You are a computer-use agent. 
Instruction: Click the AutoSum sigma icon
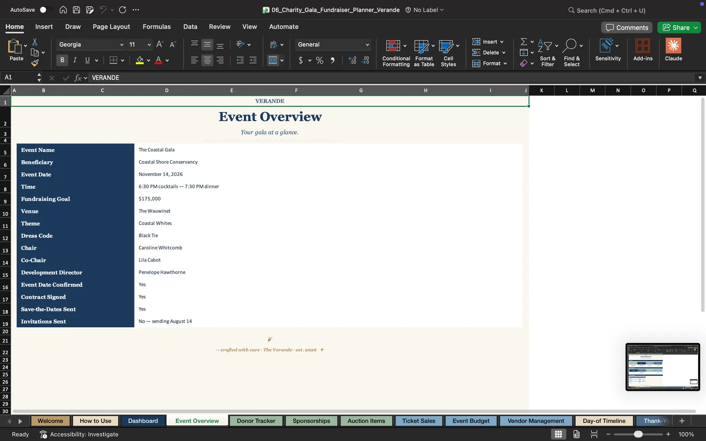pyautogui.click(x=524, y=42)
